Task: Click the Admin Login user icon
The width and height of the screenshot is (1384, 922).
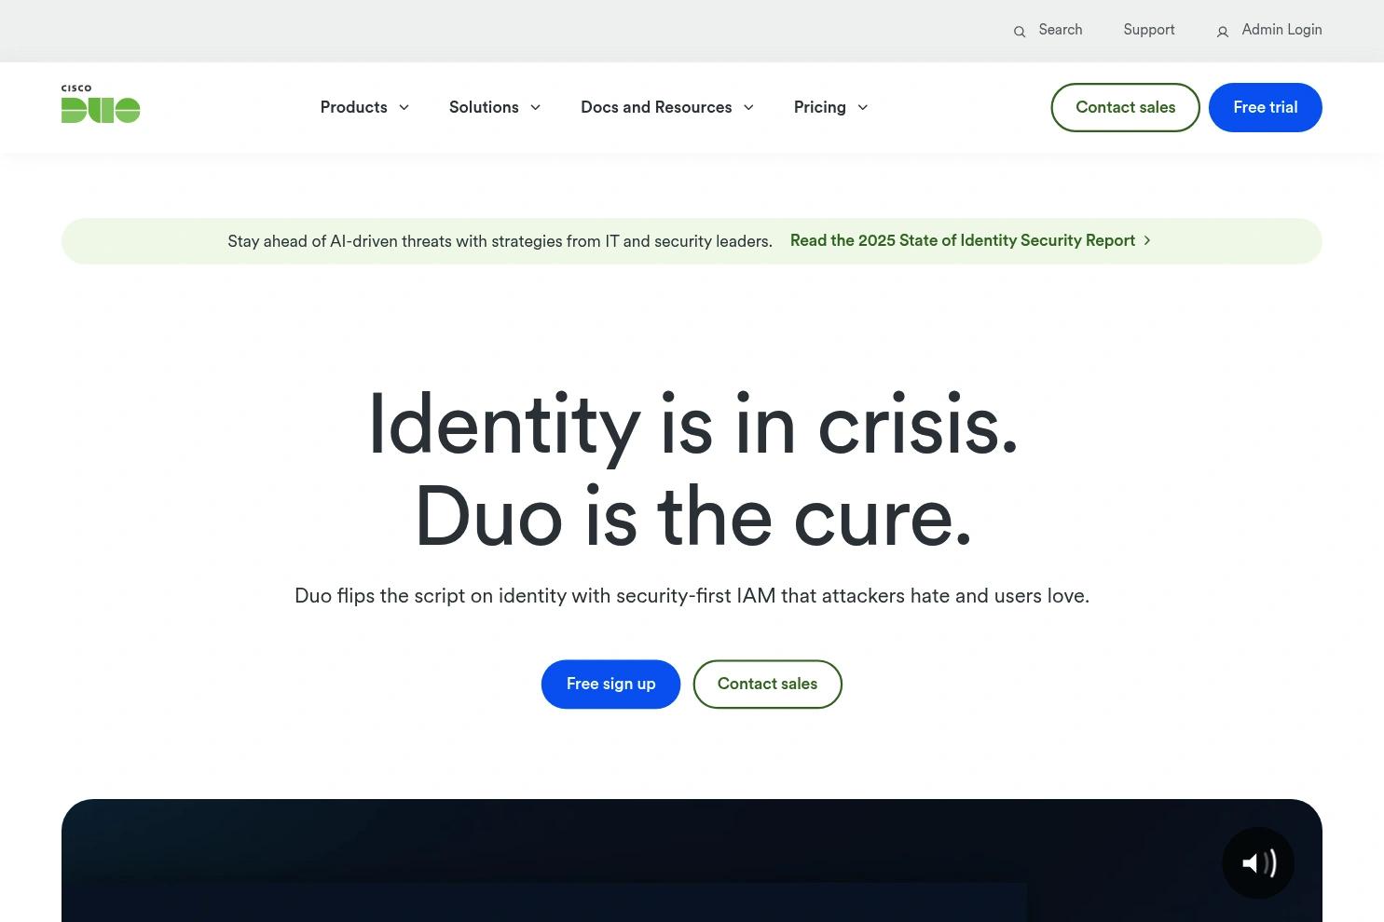Action: click(x=1223, y=32)
